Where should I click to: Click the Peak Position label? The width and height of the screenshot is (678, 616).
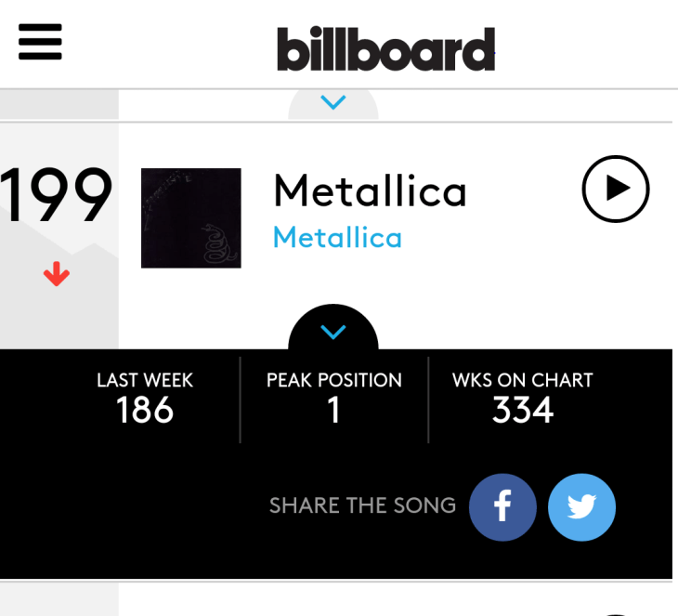334,380
